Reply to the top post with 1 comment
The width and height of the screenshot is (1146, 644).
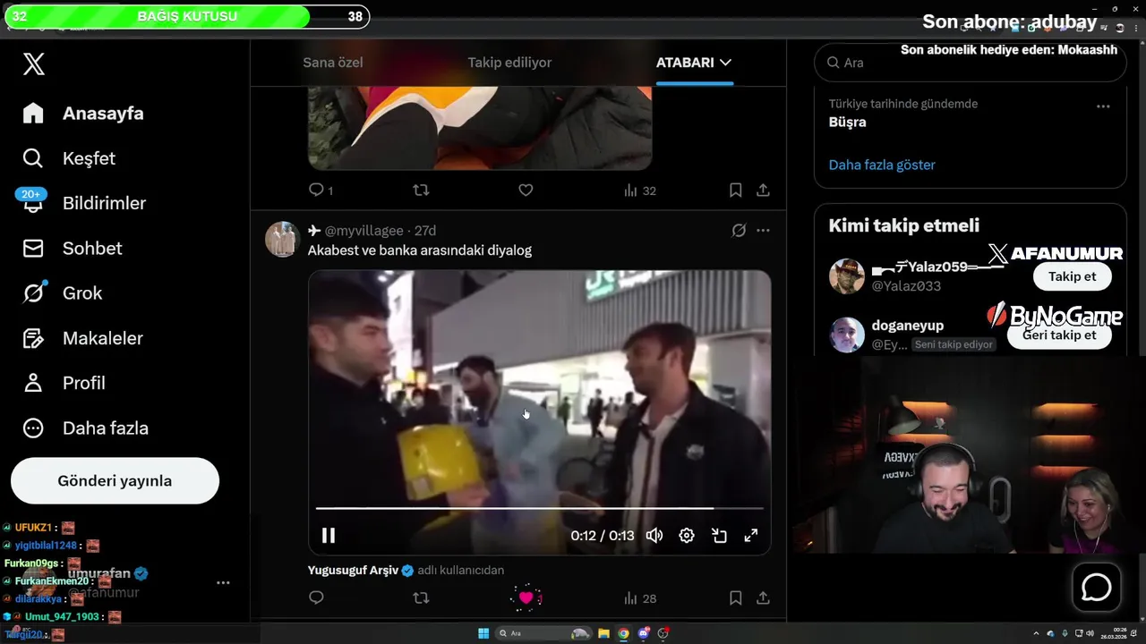pyautogui.click(x=321, y=190)
